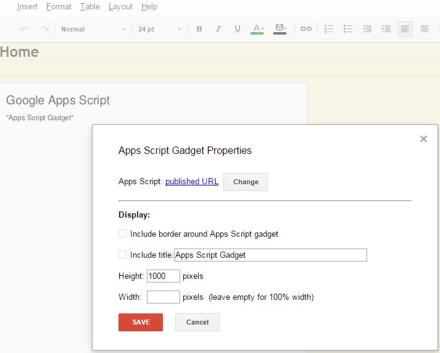
Task: Insert a hyperlink with the link icon
Action: point(306,29)
